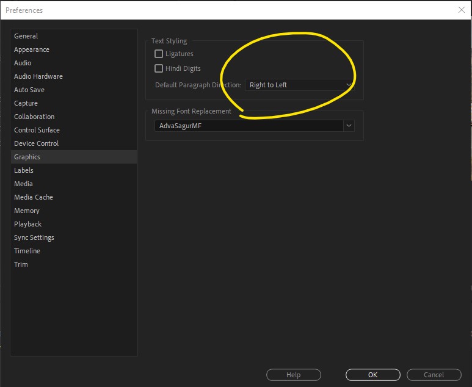Close the Preferences dialog window
The height and width of the screenshot is (387, 472).
tap(462, 10)
